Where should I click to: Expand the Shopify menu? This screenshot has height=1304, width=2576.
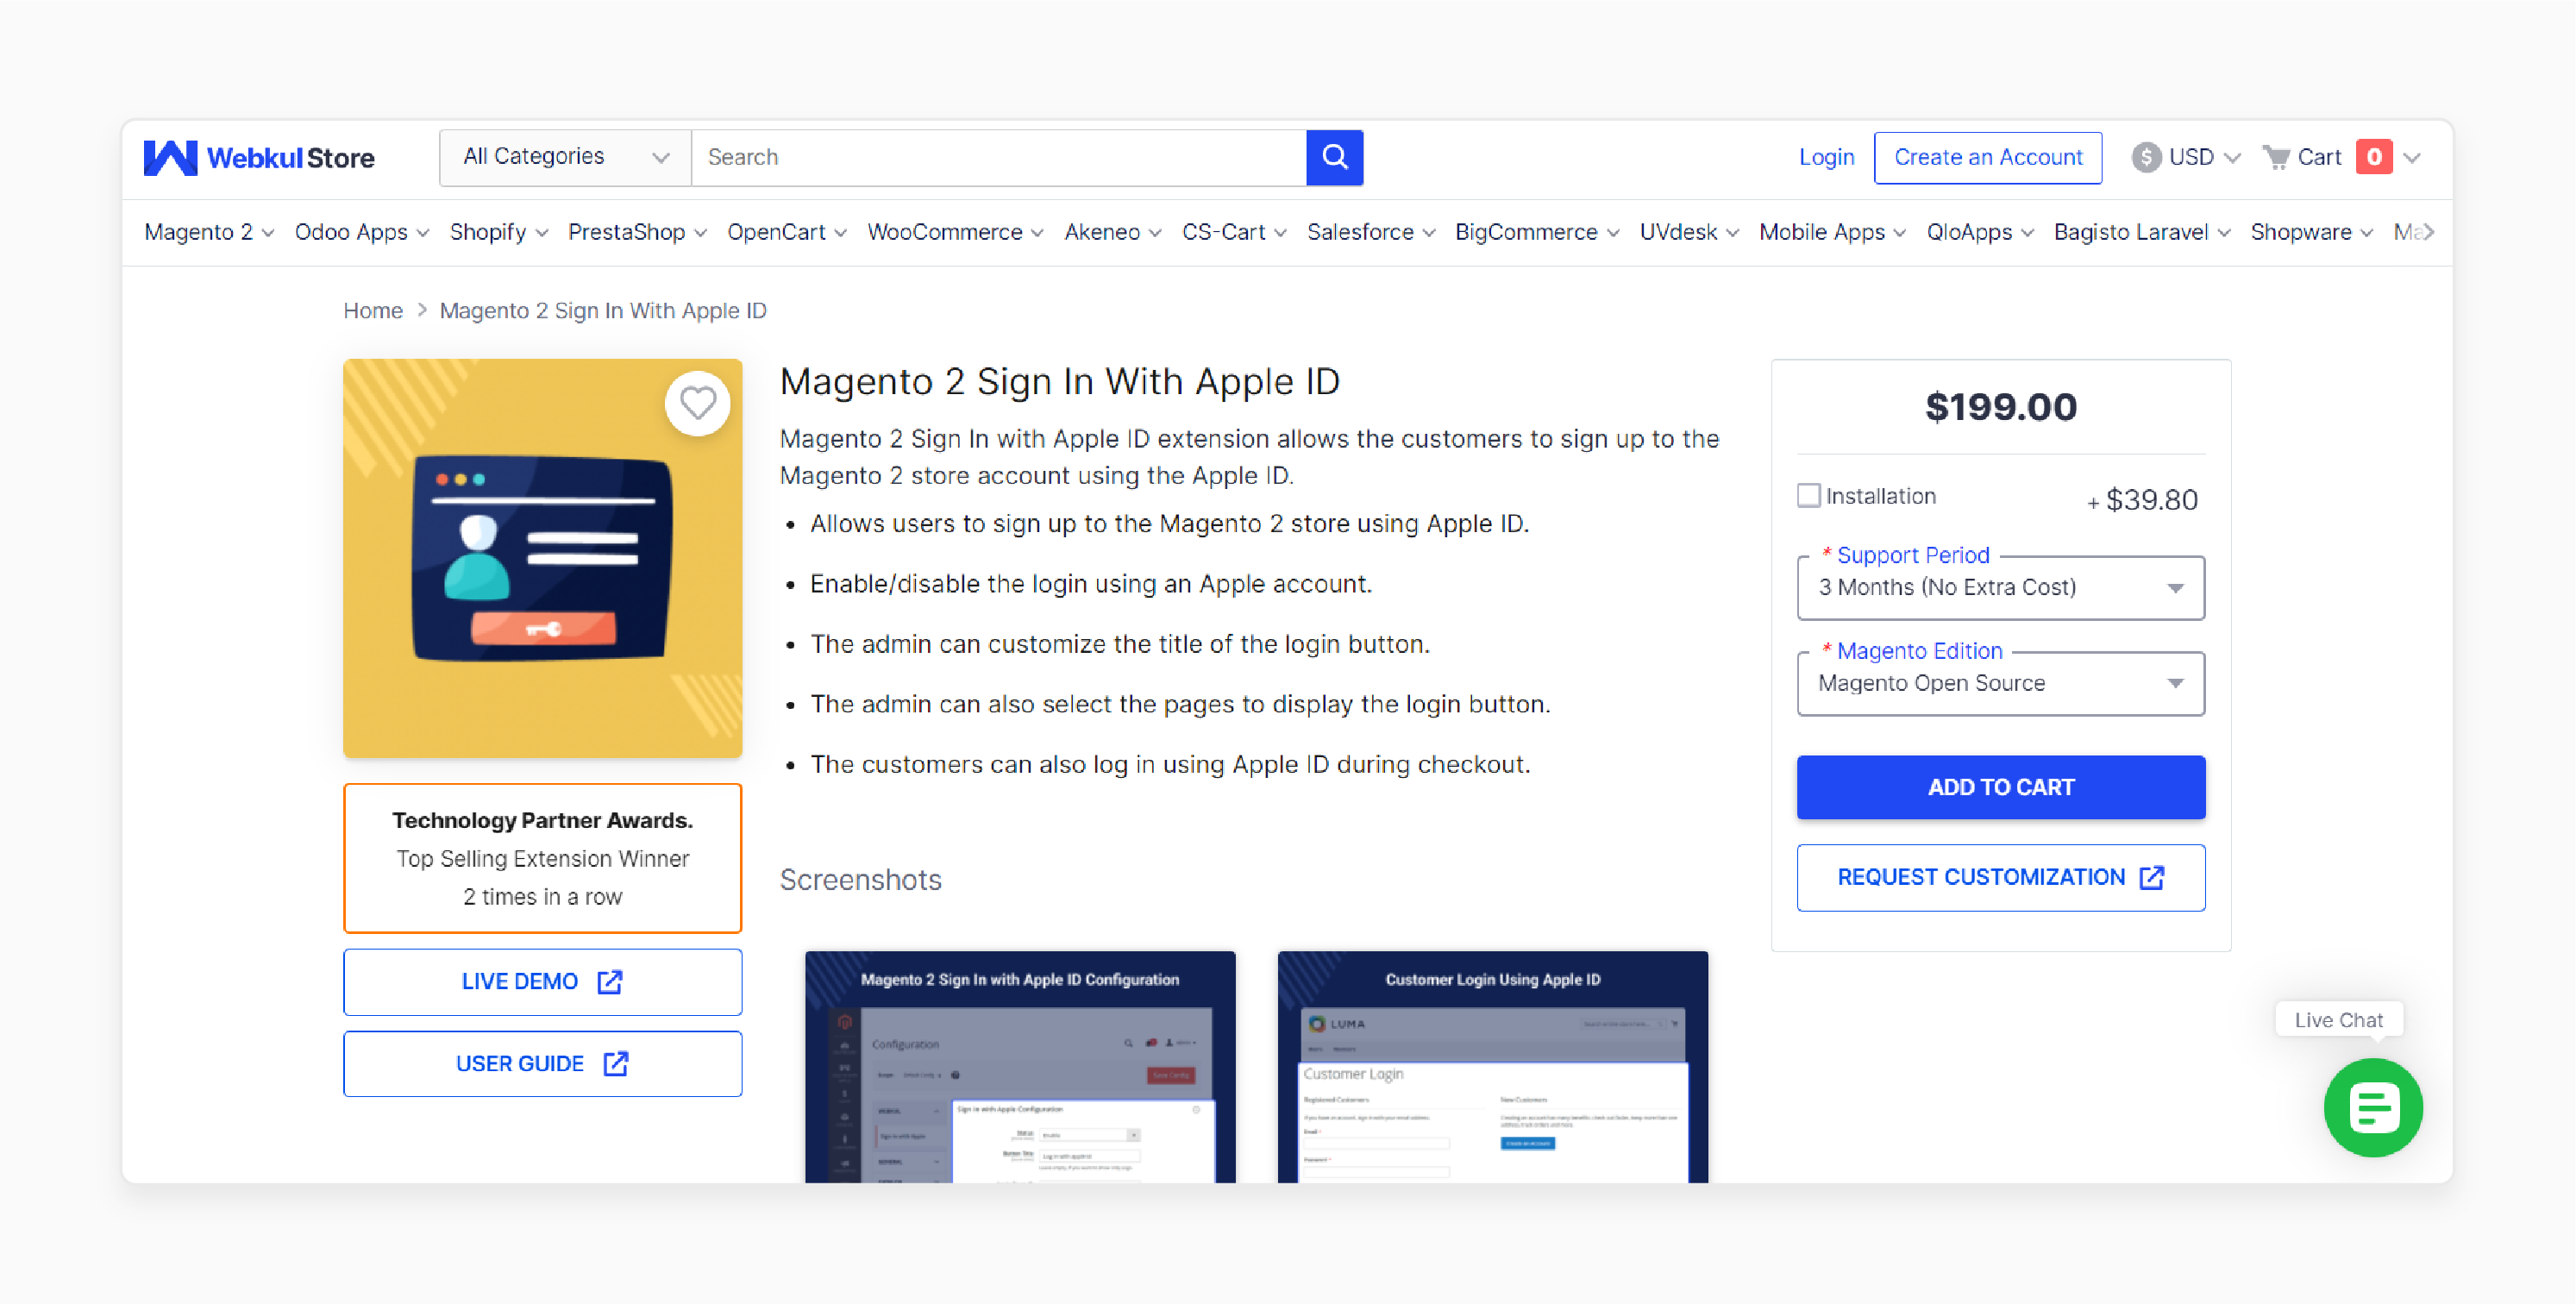coord(499,232)
